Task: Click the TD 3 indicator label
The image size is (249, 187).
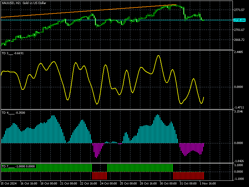Action: point(12,53)
